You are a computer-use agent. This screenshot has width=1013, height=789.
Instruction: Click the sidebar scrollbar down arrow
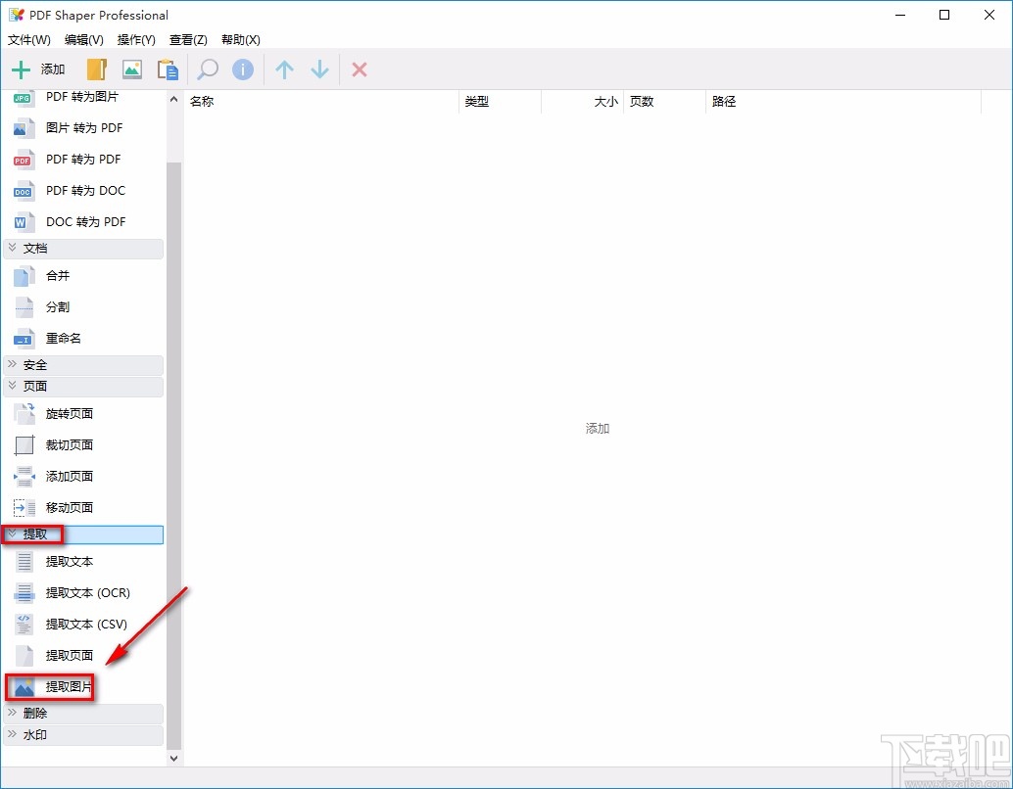173,757
